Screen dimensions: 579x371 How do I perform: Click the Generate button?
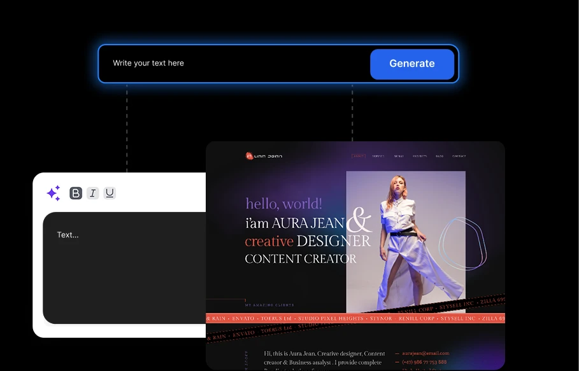[x=412, y=64]
